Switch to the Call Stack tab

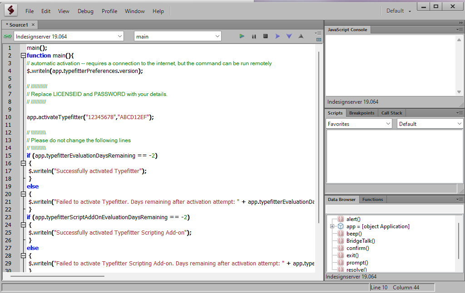392,113
